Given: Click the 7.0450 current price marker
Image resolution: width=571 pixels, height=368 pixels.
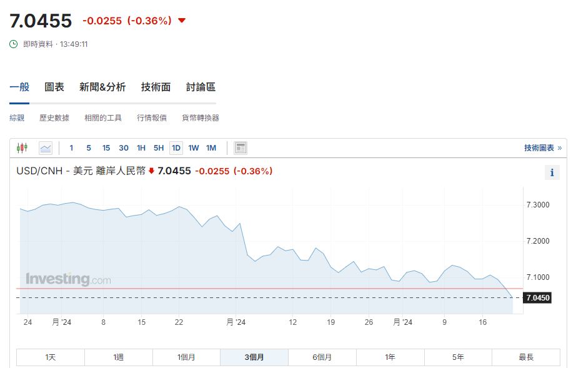Looking at the screenshot, I should [538, 298].
